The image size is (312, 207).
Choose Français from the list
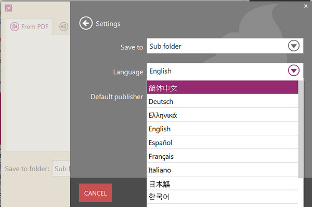click(x=223, y=156)
